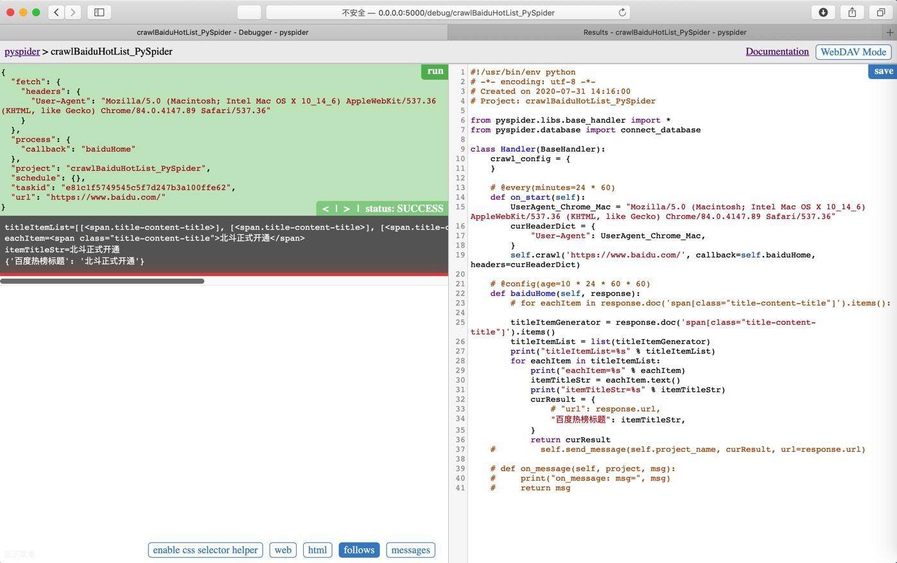Click "callback": "baiduHome" in task JSON
897x563 pixels.
pos(78,149)
